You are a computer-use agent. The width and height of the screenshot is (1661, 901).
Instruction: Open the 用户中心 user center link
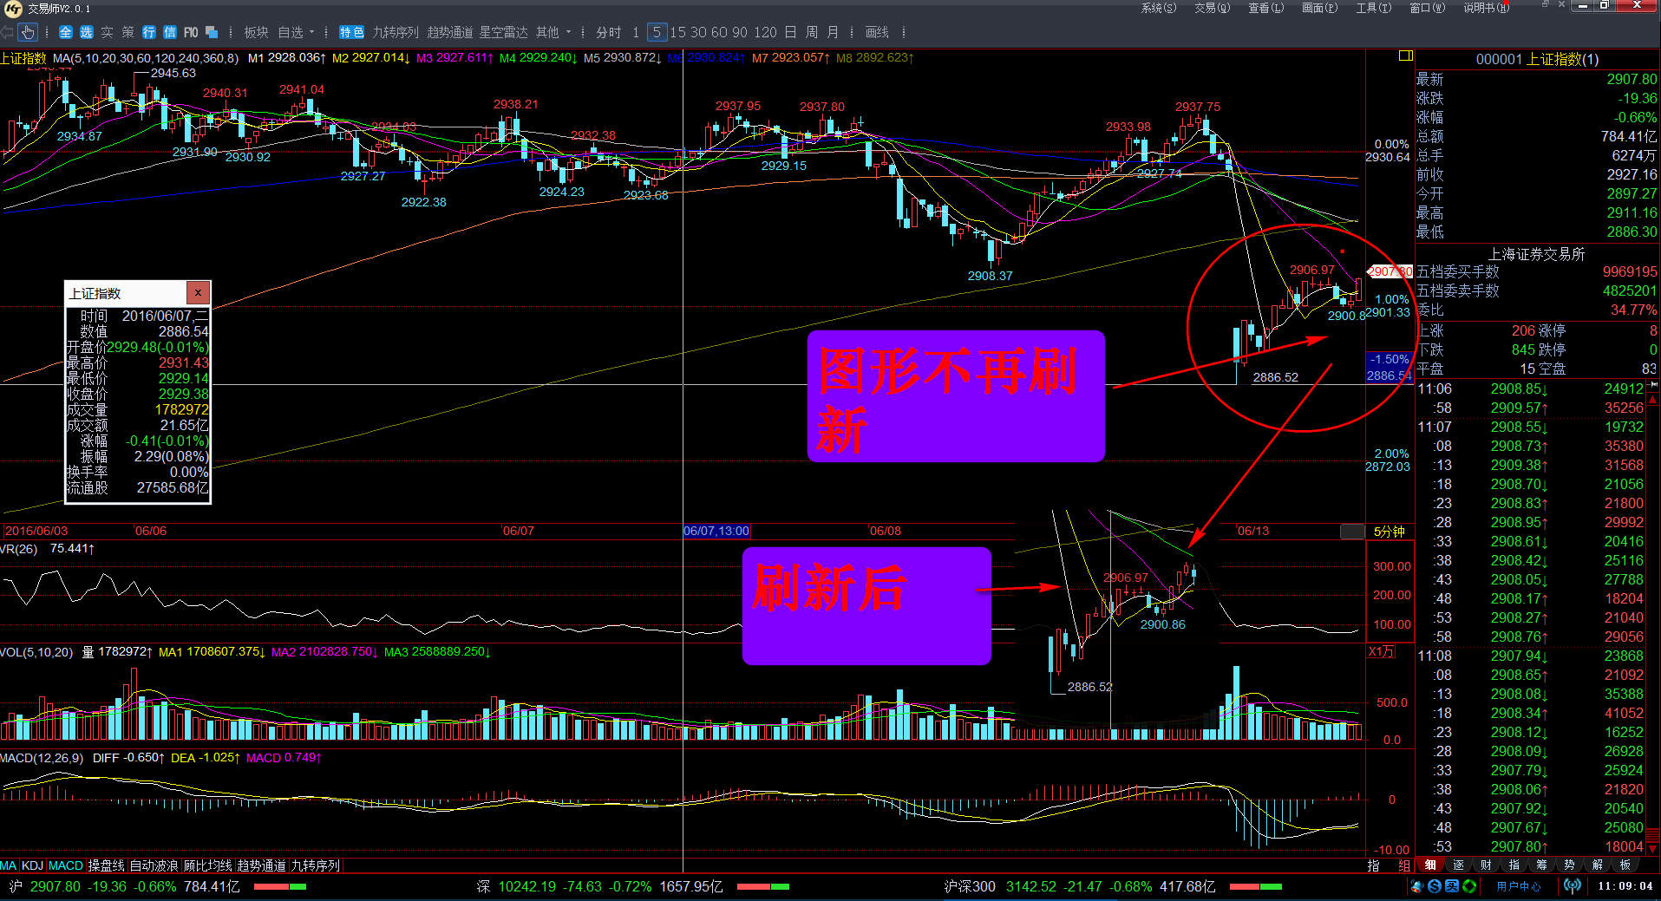(1518, 886)
